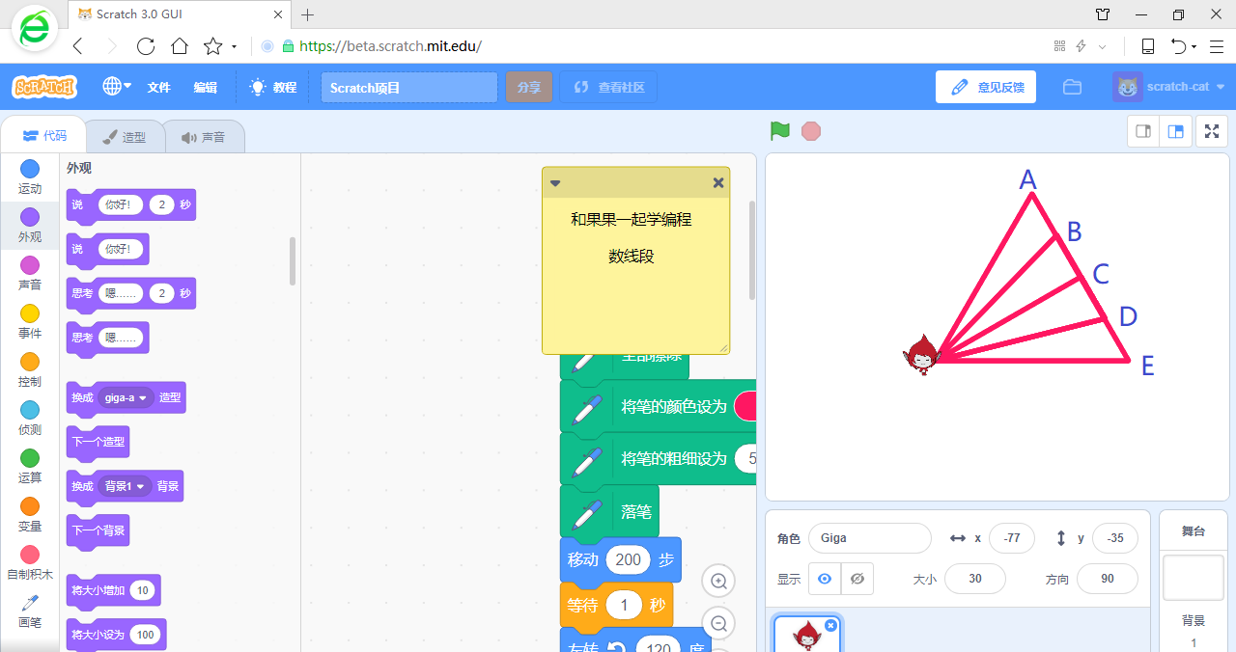Click the 意见反馈 feedback button
This screenshot has width=1236, height=652.
coord(986,87)
